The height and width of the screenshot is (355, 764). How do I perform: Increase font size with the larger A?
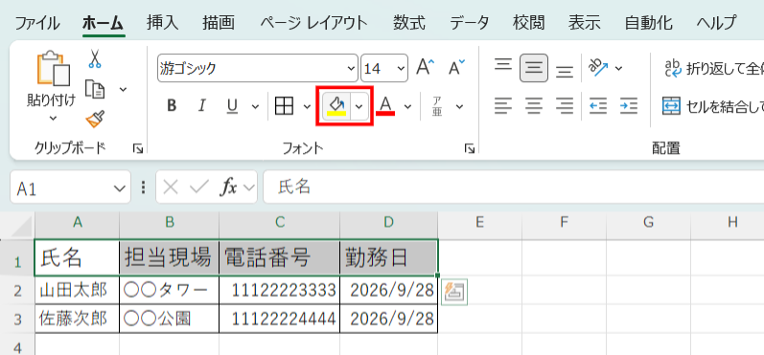click(x=425, y=68)
